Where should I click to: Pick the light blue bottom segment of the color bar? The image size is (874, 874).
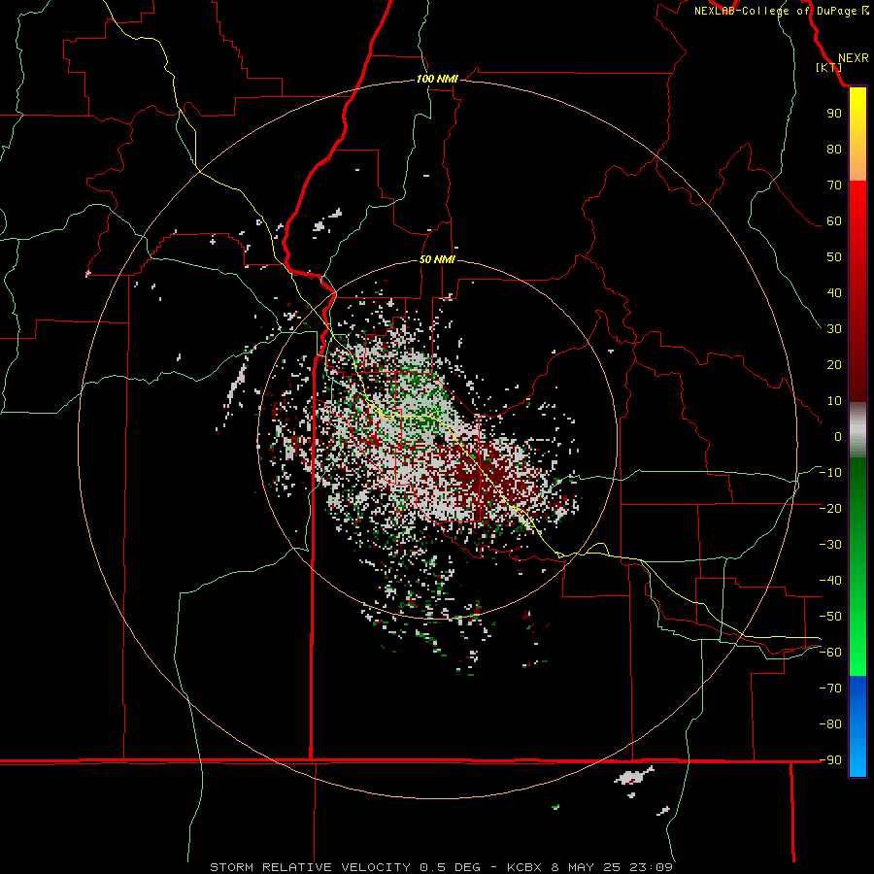pyautogui.click(x=857, y=758)
